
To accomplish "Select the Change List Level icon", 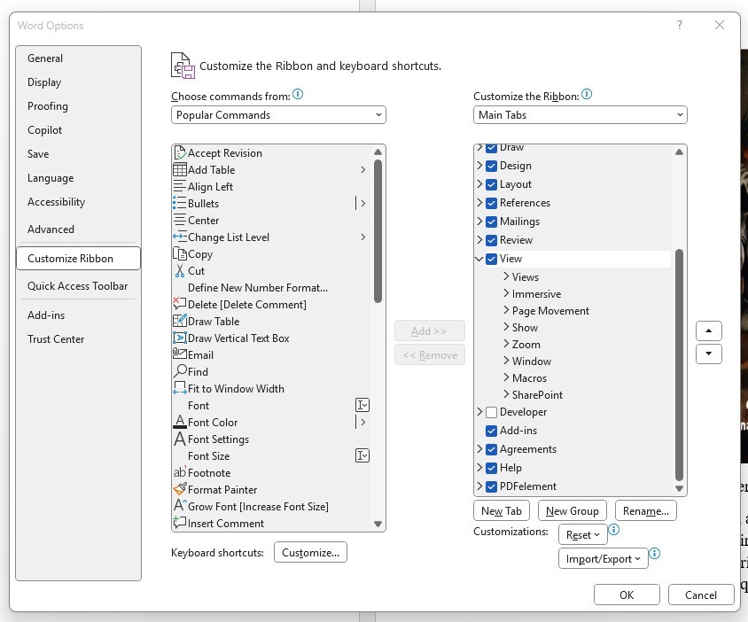I will 180,237.
